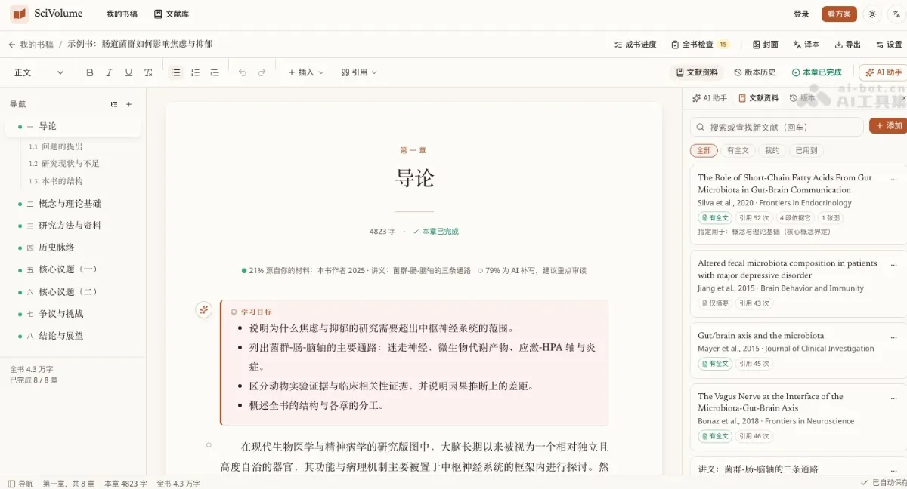This screenshot has height=489, width=907.
Task: Open 成书进度 book progress
Action: pos(635,45)
